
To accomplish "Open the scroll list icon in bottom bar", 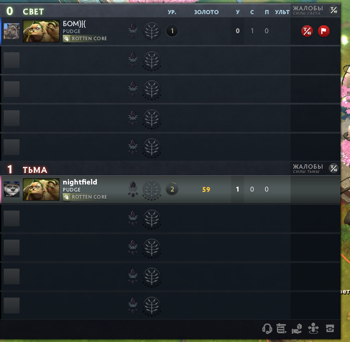I will click(x=281, y=328).
